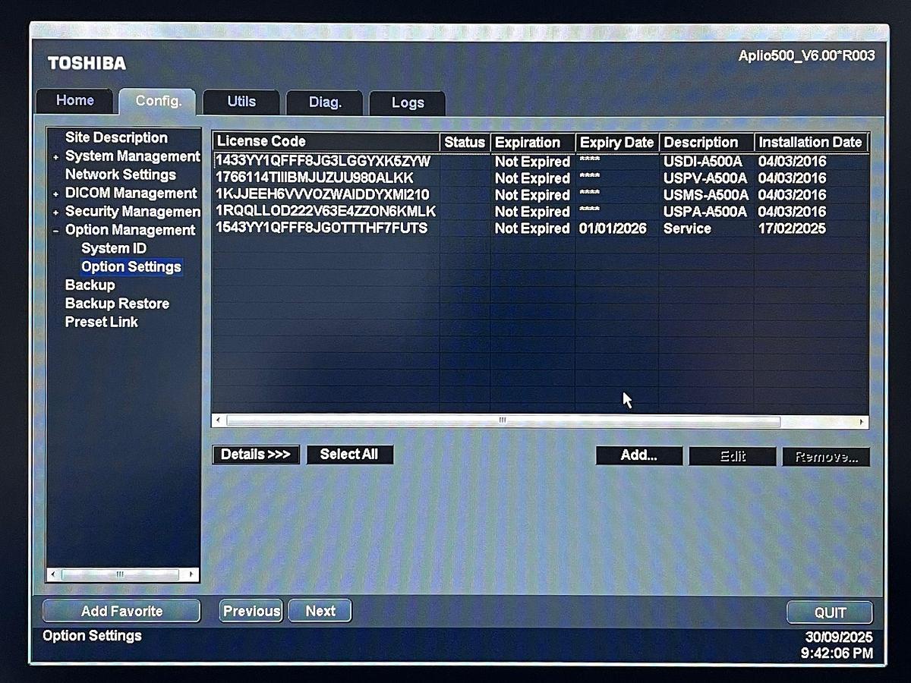Open the Backup Restore page
911x683 pixels.
coord(117,303)
